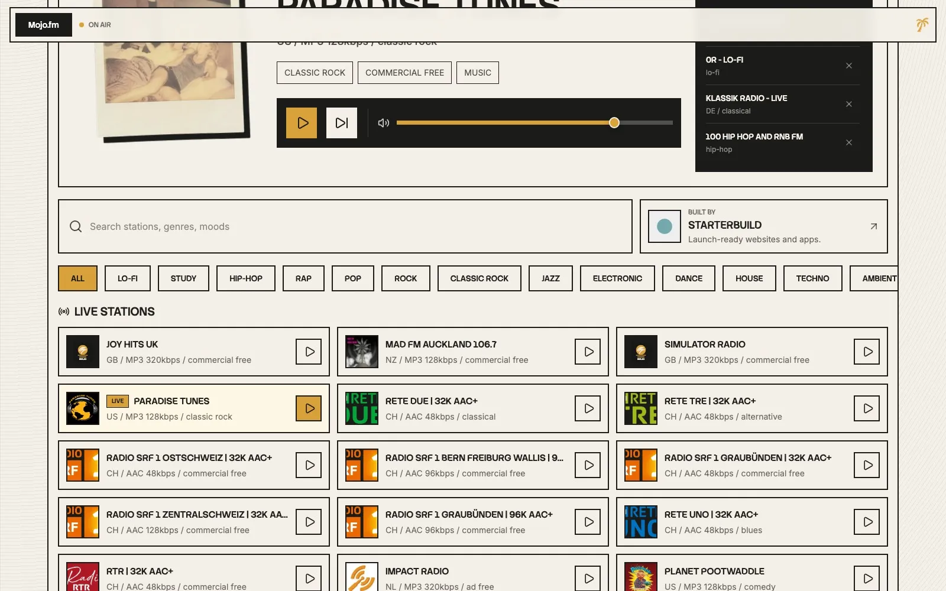Play Mad FM Auckland 106.7
946x591 pixels.
[x=588, y=352]
